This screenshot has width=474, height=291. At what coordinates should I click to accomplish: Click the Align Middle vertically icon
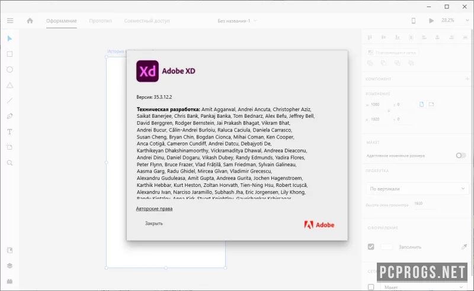click(383, 37)
